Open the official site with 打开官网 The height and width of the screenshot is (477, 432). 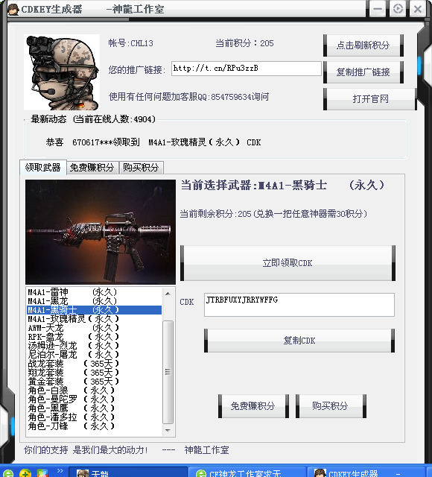pos(370,99)
